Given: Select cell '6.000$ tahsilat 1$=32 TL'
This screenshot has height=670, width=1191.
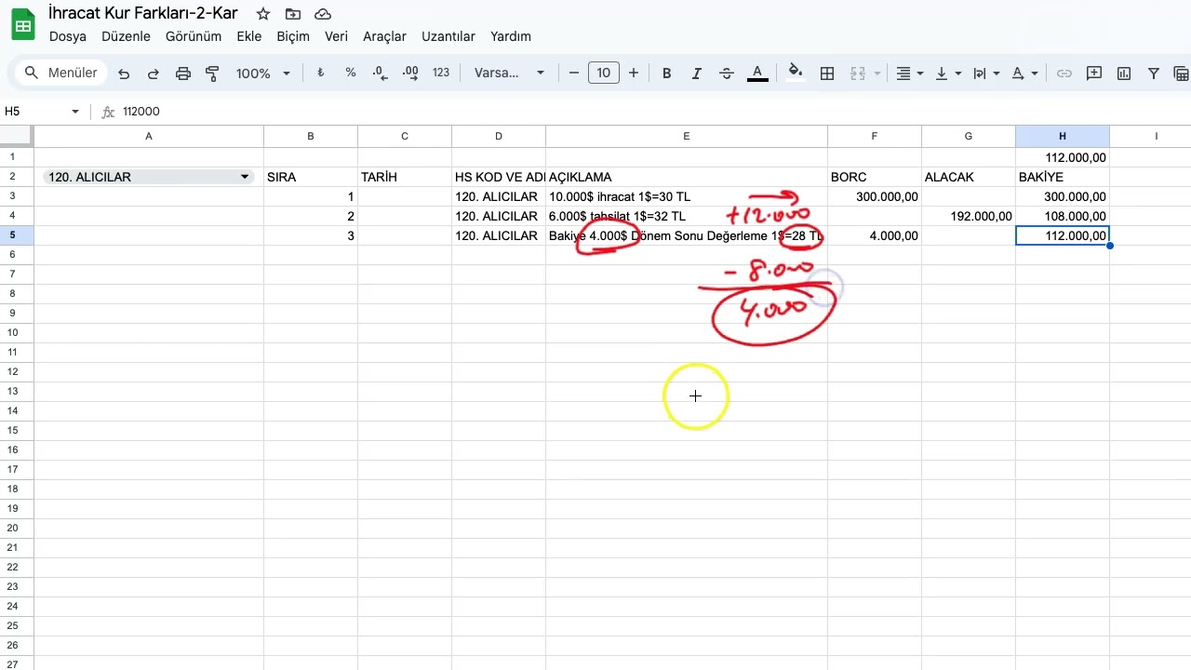Looking at the screenshot, I should click(x=687, y=217).
